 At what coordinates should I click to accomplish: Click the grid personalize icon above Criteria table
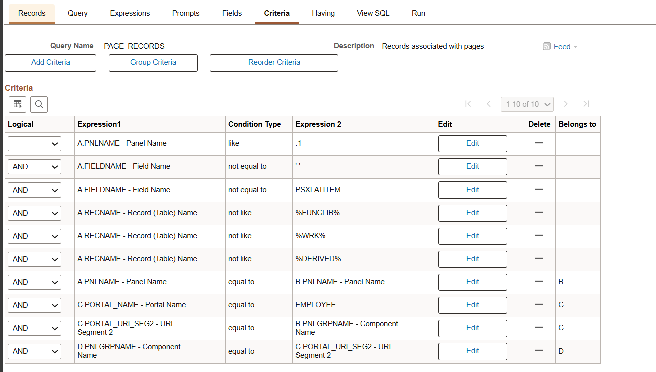click(x=18, y=104)
